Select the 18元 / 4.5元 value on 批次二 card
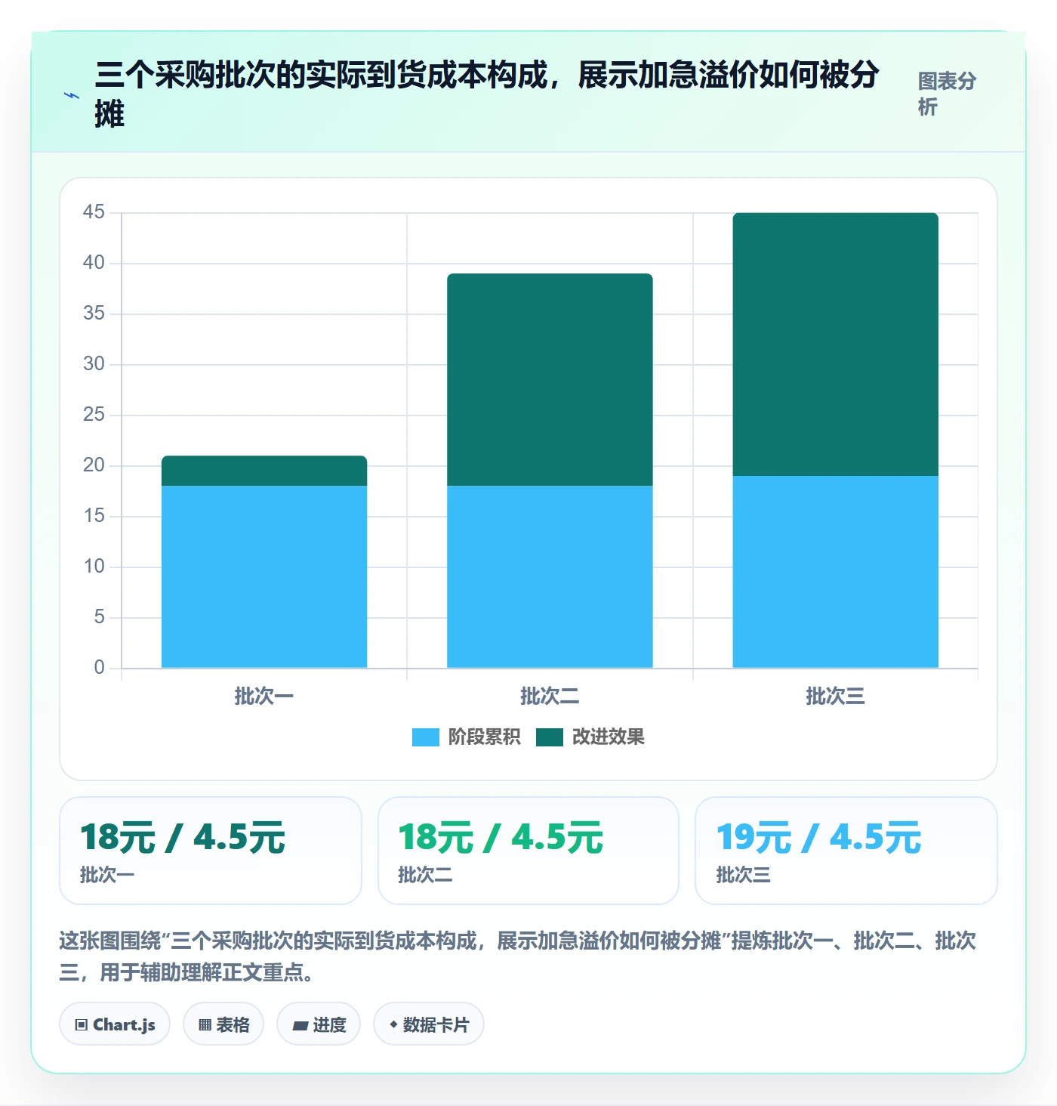This screenshot has width=1057, height=1106. click(501, 838)
